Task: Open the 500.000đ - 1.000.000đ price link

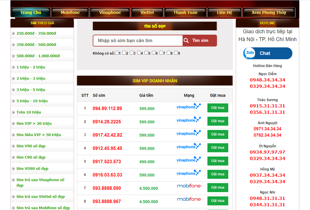Action: [38, 56]
